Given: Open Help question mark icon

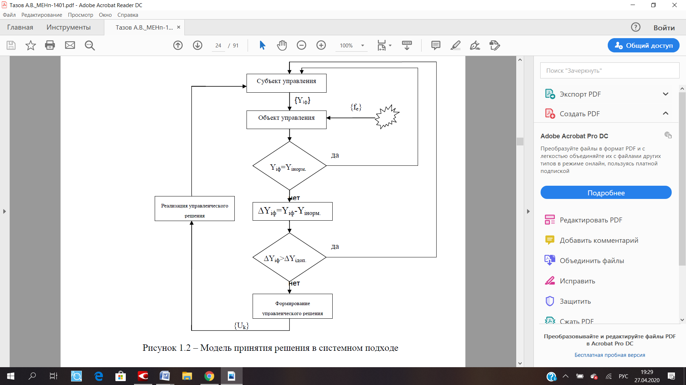Looking at the screenshot, I should pyautogui.click(x=636, y=27).
